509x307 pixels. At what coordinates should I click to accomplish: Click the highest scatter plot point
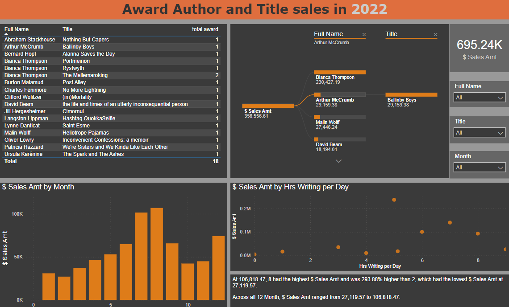(x=394, y=200)
